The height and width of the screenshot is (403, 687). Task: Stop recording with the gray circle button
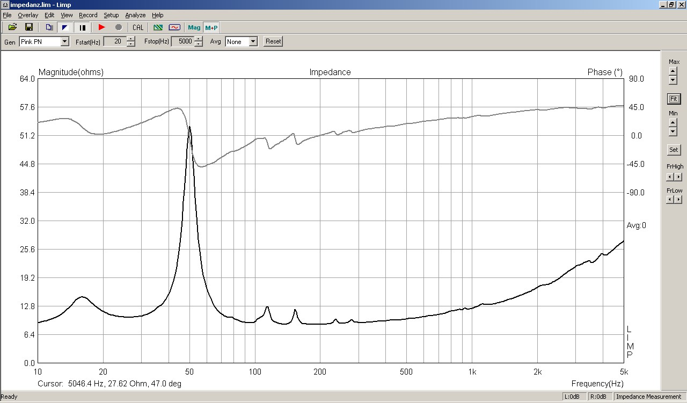point(119,27)
